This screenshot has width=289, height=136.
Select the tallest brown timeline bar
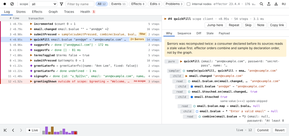pyautogui.click(x=52, y=131)
